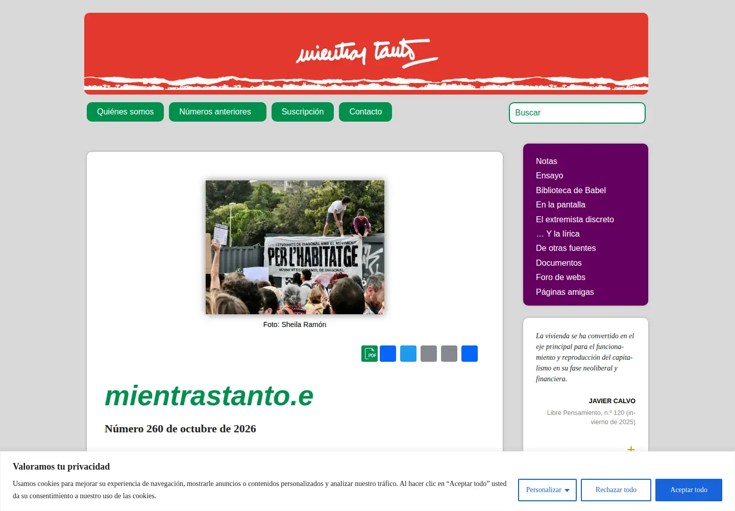Go to Biblioteca de Babel

(571, 190)
